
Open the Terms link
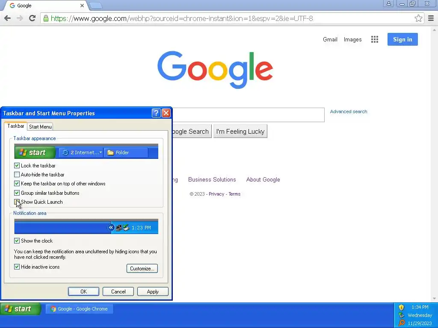point(234,194)
